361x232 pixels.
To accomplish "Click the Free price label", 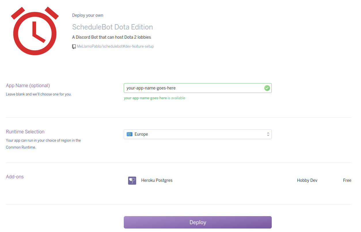I will coord(347,180).
